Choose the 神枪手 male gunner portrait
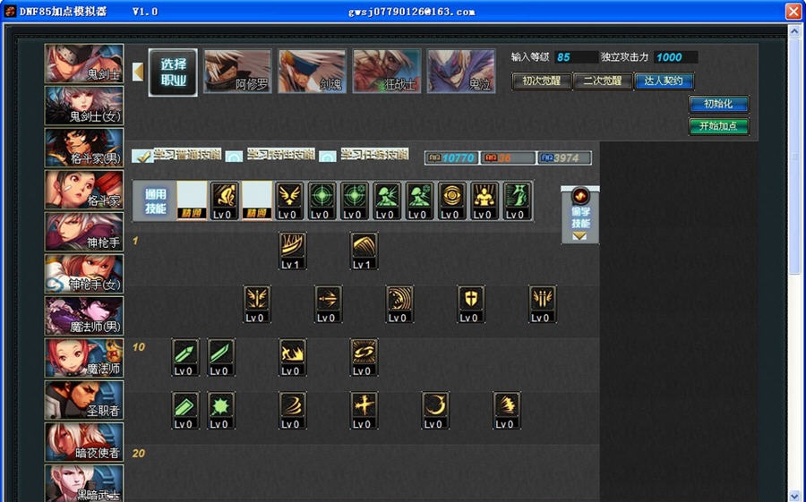The image size is (806, 502). [x=84, y=233]
